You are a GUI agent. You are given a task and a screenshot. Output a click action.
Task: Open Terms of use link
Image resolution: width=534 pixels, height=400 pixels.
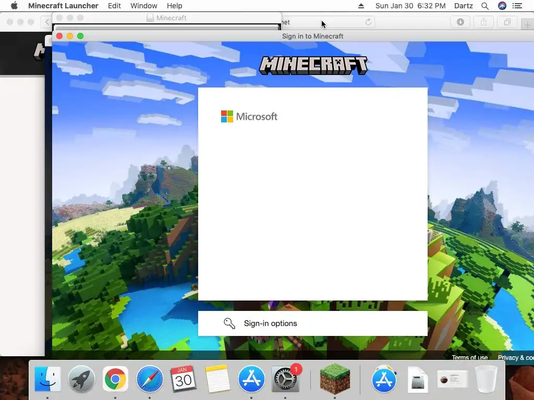click(x=469, y=357)
